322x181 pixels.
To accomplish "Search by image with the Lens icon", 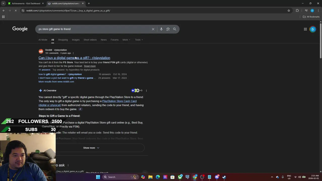I will [168, 29].
